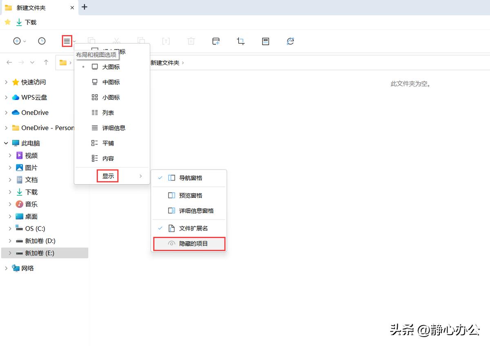The height and width of the screenshot is (346, 490).
Task: Click the New folder toolbar icon
Action: [x=216, y=41]
